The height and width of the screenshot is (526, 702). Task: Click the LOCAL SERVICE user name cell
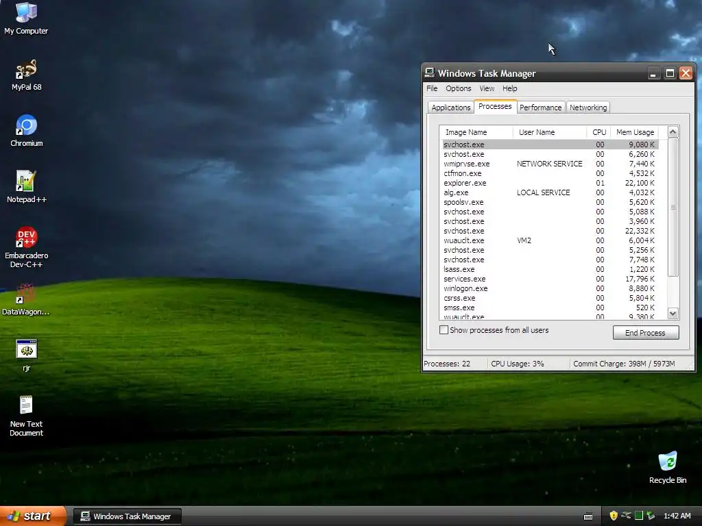tap(543, 192)
